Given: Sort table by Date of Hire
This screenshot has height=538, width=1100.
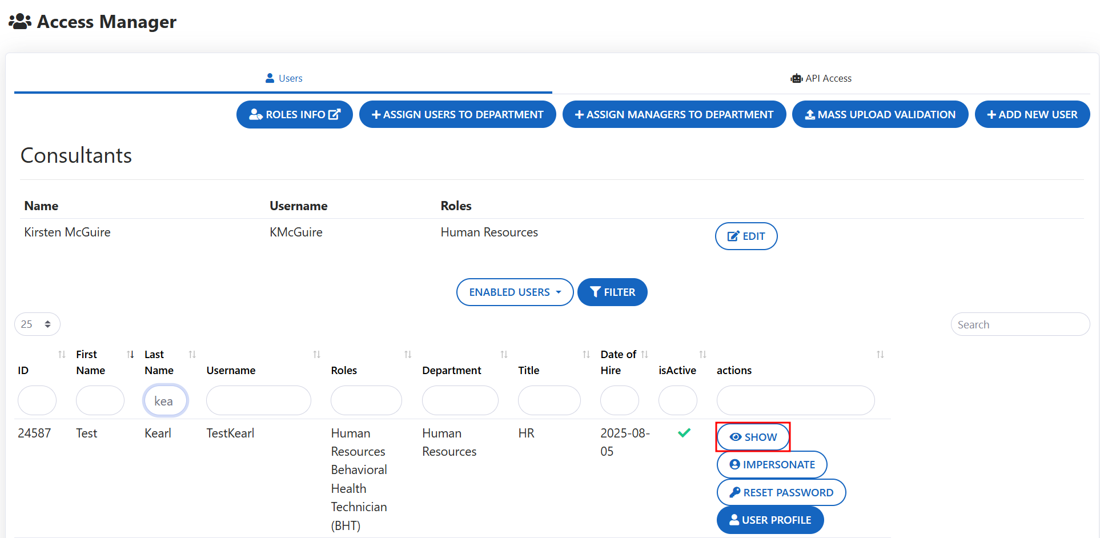Looking at the screenshot, I should (x=619, y=362).
